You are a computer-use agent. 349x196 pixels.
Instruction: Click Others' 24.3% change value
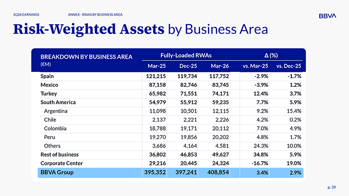(261, 146)
